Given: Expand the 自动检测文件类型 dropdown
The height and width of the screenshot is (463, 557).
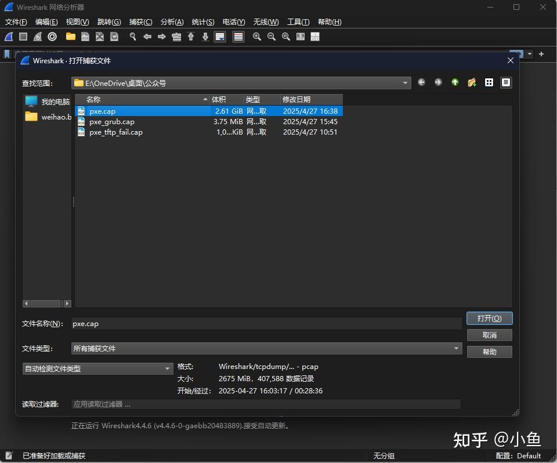Looking at the screenshot, I should 167,369.
